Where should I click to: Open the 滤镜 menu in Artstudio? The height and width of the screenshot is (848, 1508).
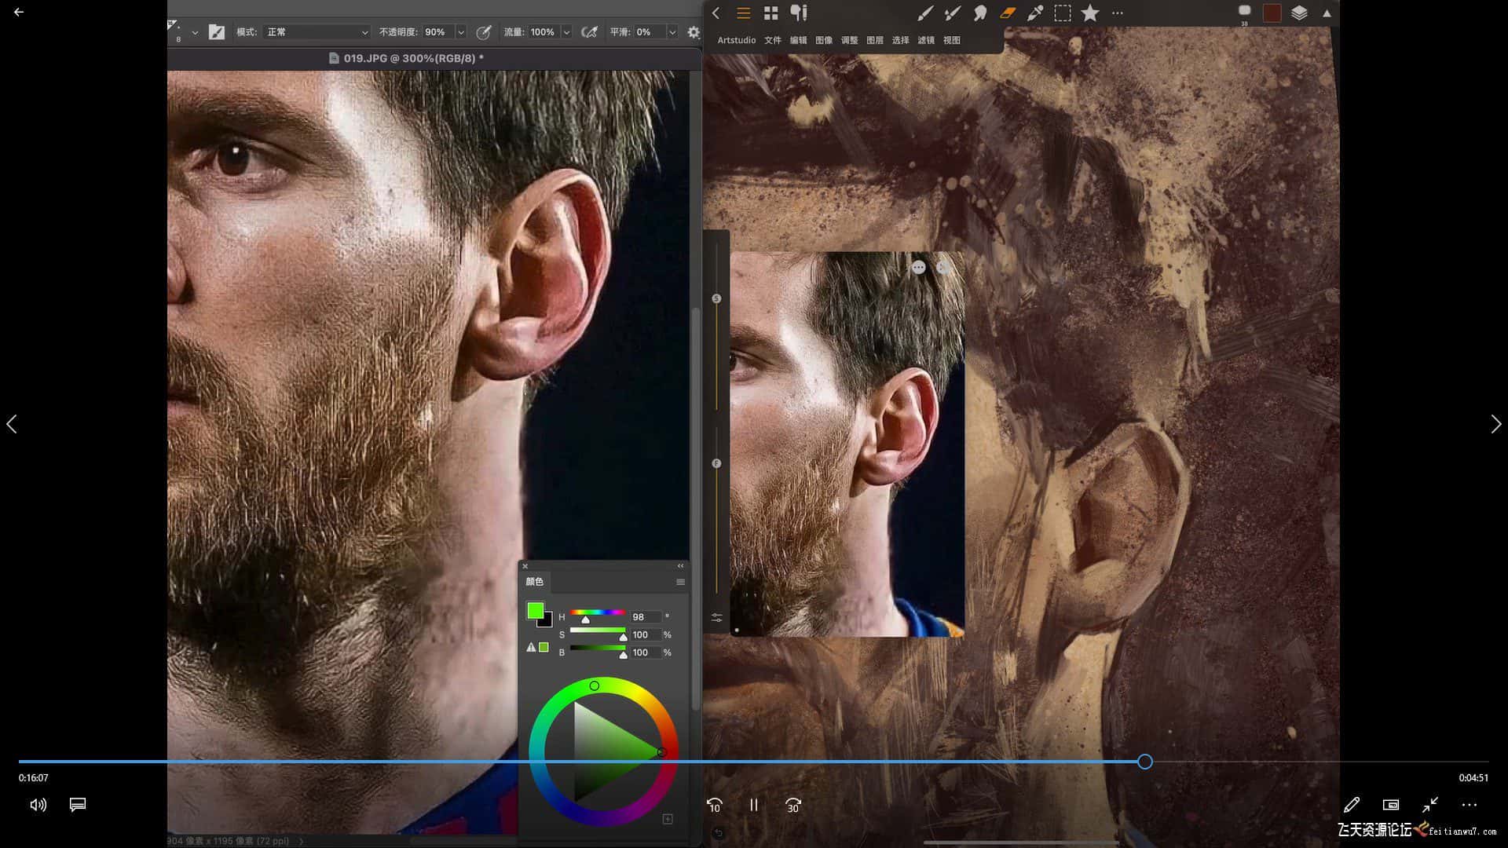click(x=926, y=40)
